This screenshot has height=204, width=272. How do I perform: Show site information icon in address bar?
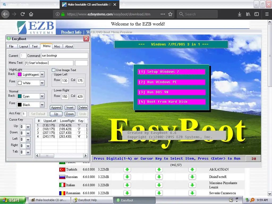coord(58,14)
